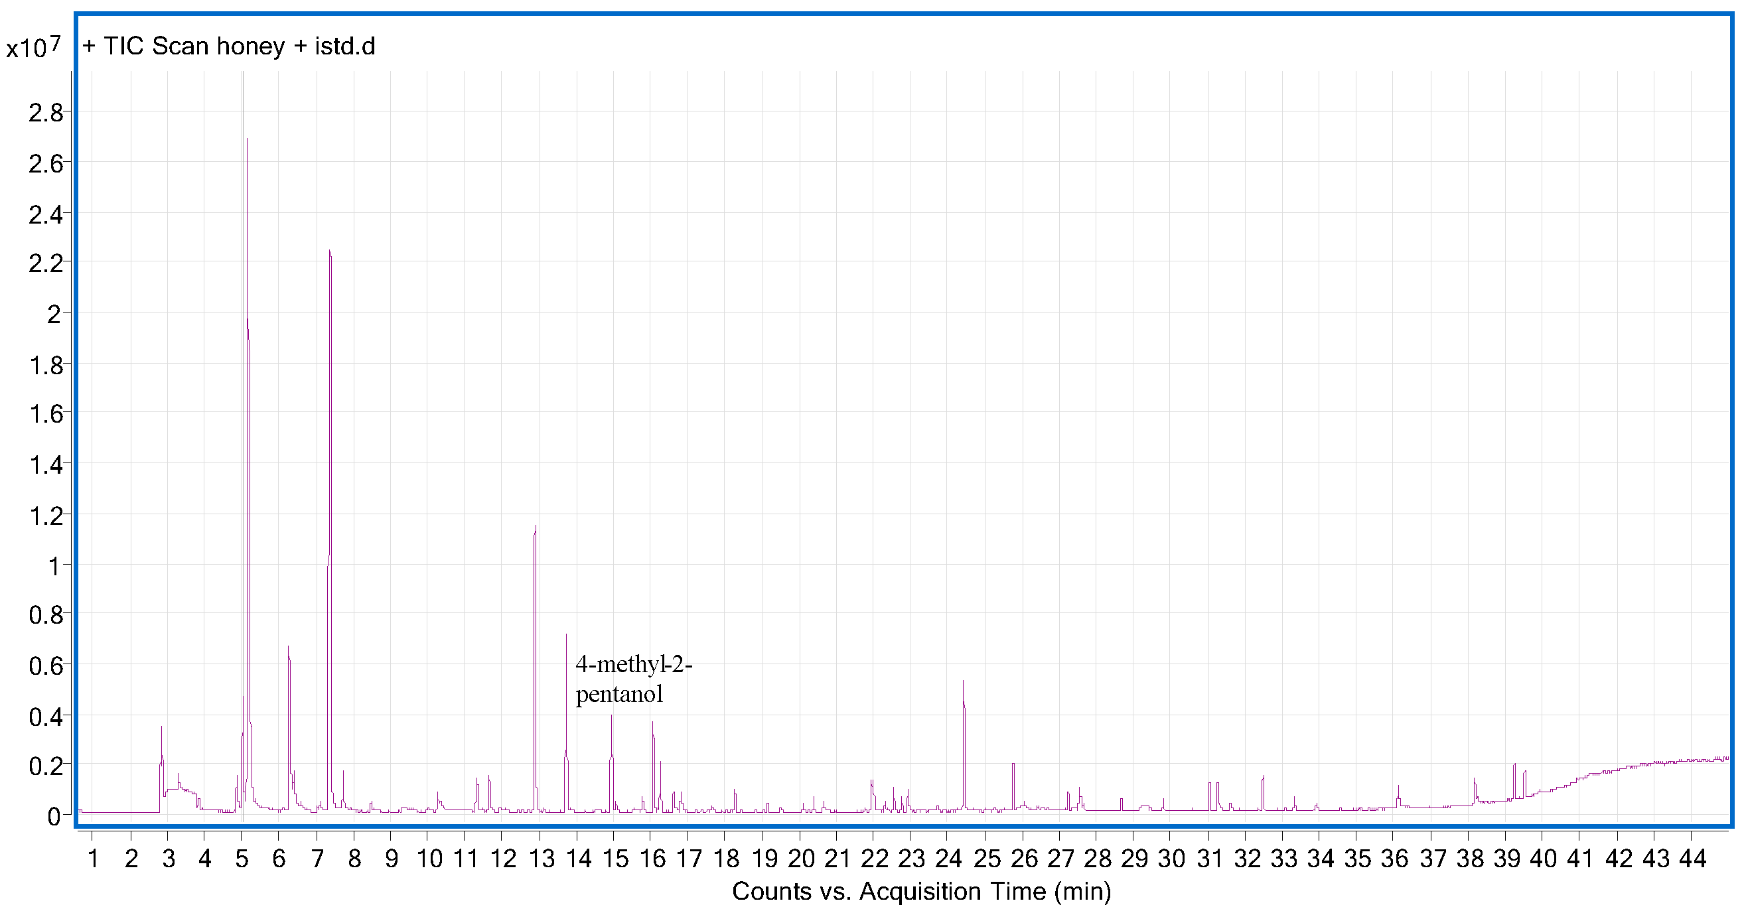The width and height of the screenshot is (1744, 913).
Task: Click the tallest peak apex near 5 min
Action: click(x=247, y=140)
